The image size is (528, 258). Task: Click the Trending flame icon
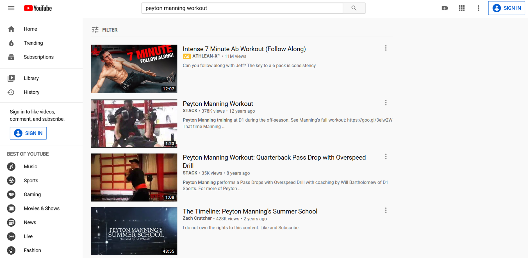pyautogui.click(x=11, y=43)
